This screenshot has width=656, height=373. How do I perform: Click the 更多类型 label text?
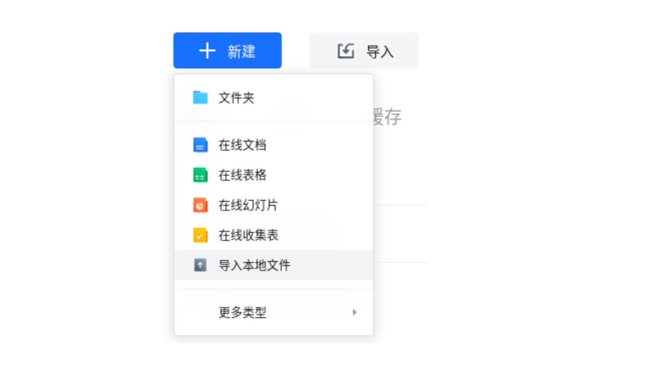coord(243,312)
